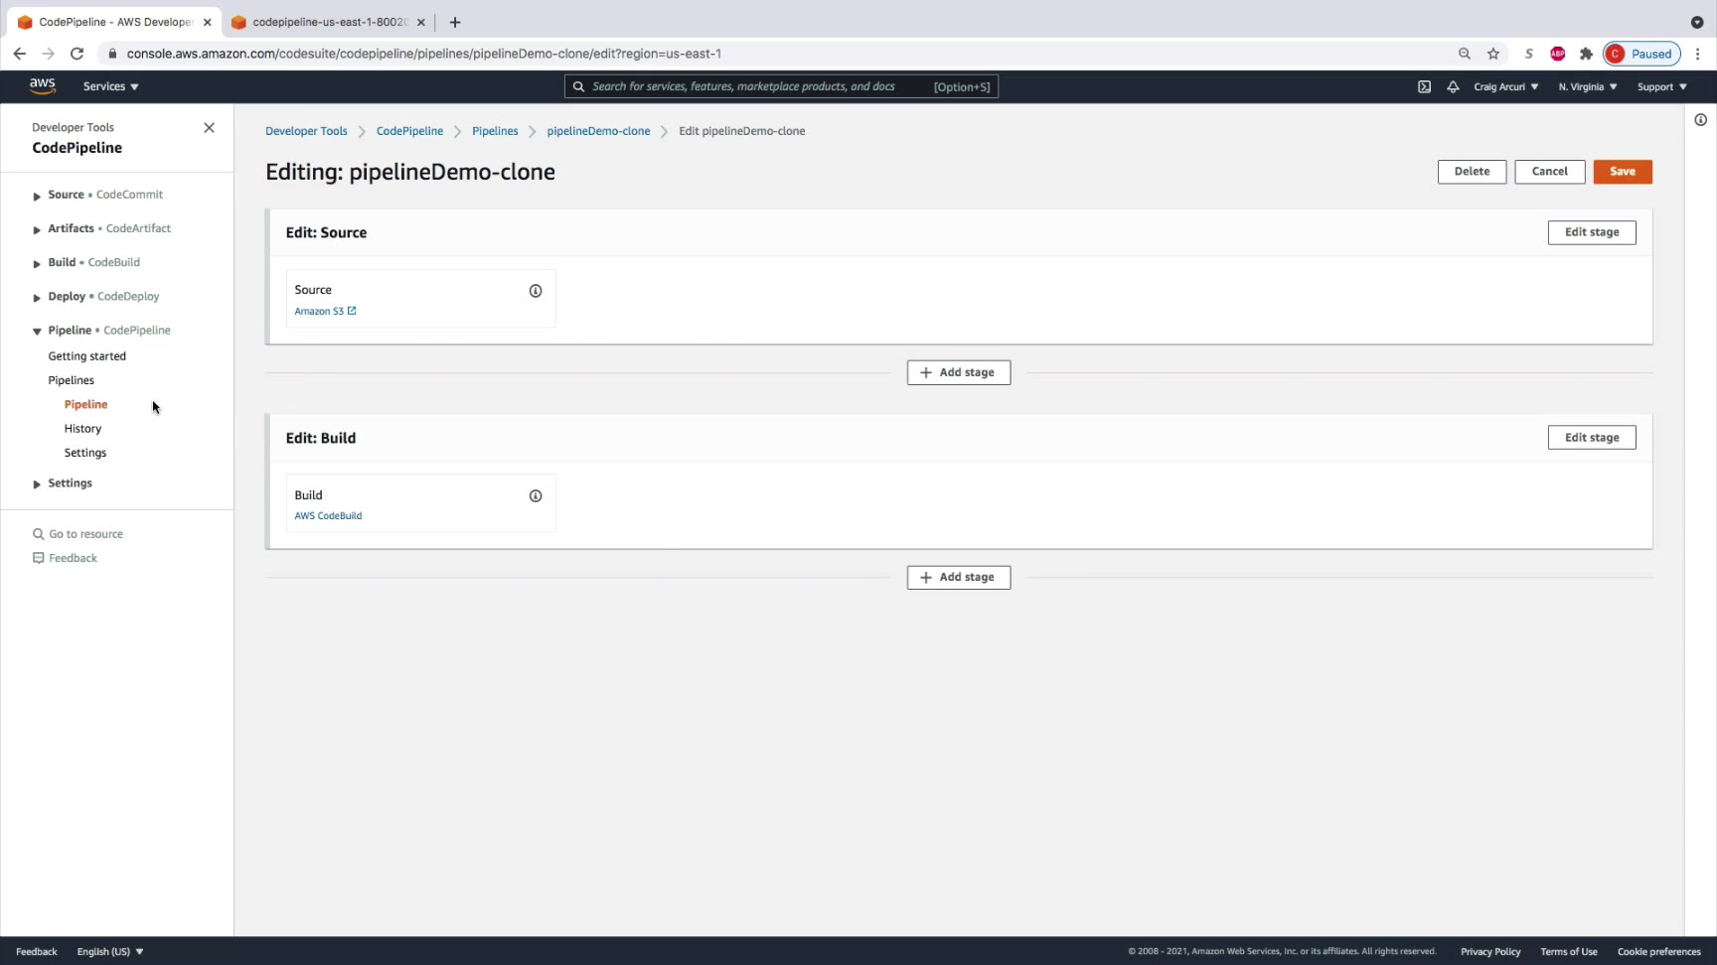1717x965 pixels.
Task: Open pipeline Settings under Pipelines
Action: pos(85,453)
